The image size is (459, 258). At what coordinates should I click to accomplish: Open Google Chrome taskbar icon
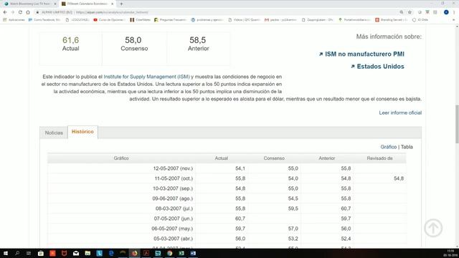(170, 253)
